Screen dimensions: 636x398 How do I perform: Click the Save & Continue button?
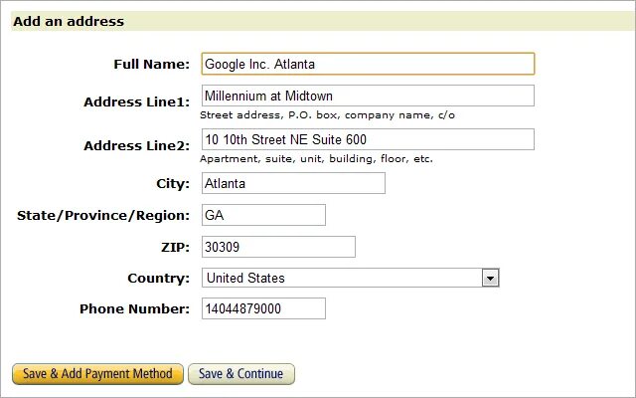click(241, 374)
